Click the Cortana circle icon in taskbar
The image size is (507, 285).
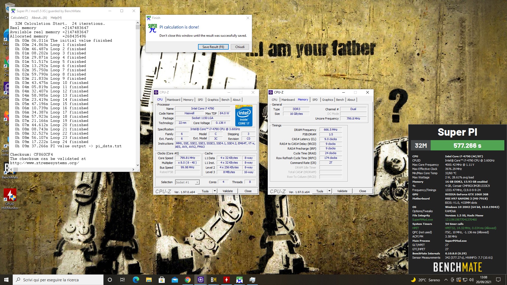(110, 280)
